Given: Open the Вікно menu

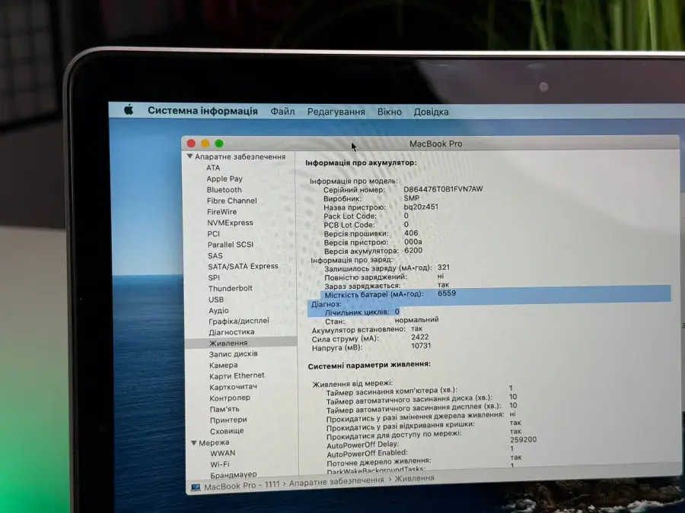Looking at the screenshot, I should point(389,112).
